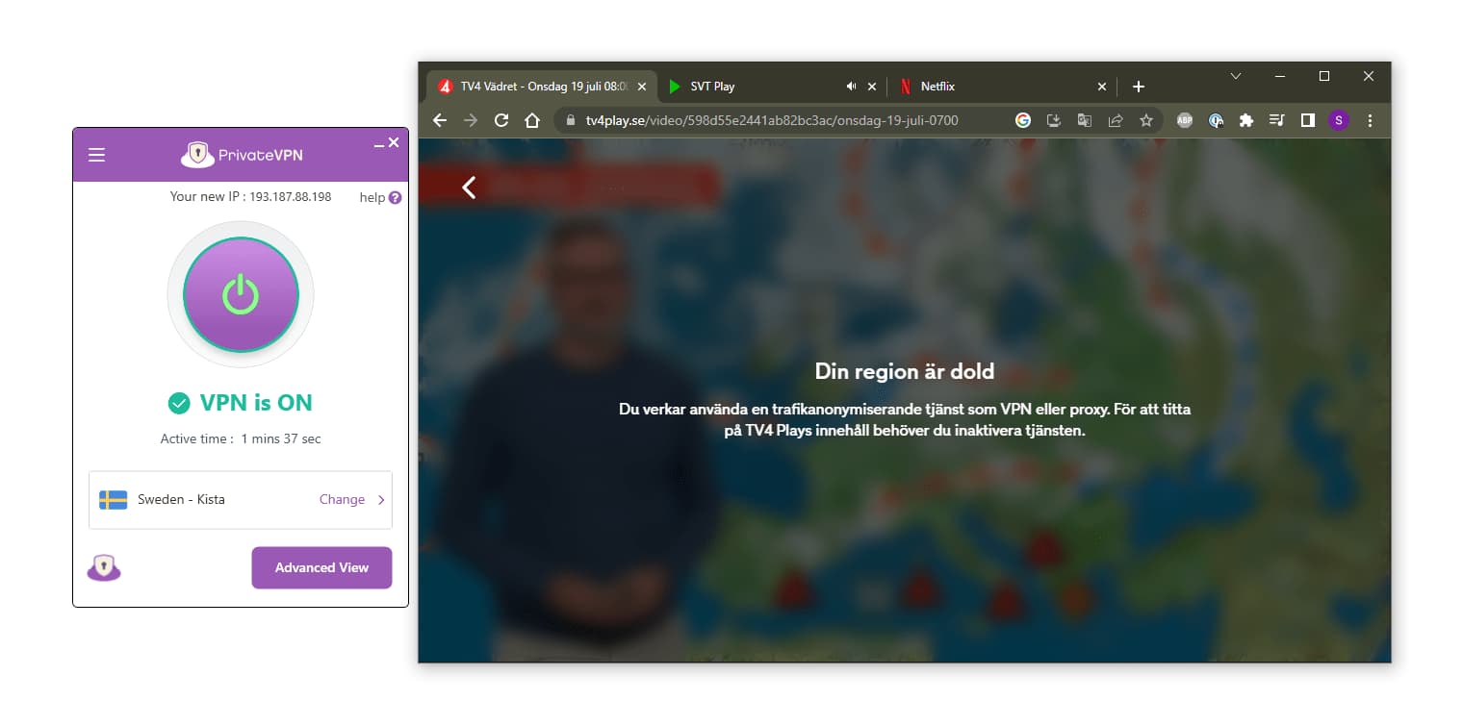Bookmark this page with star icon

click(x=1146, y=120)
